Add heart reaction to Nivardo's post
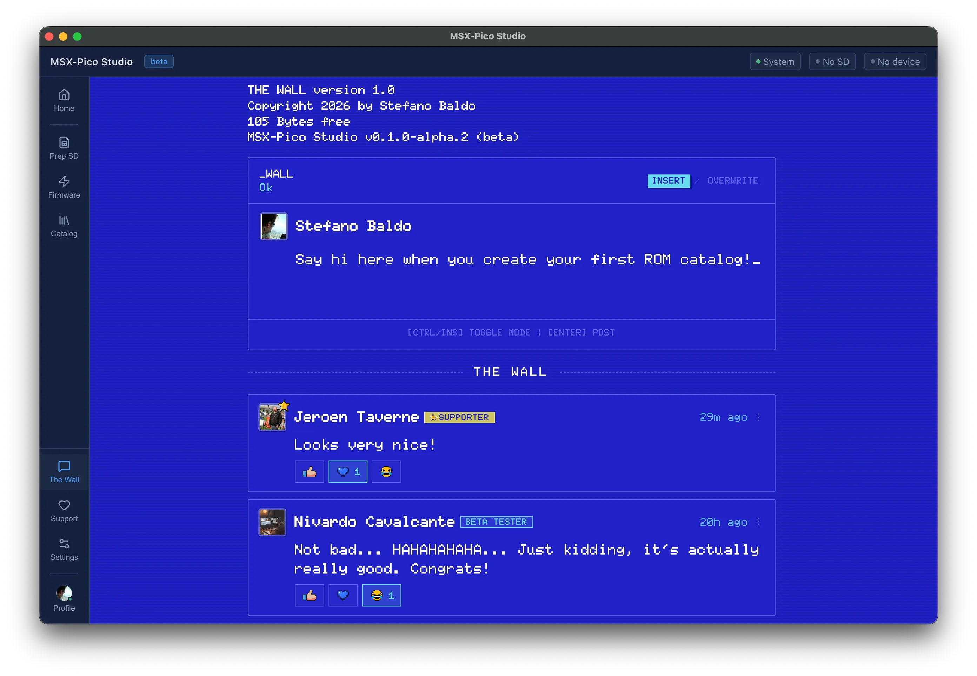 pos(343,595)
